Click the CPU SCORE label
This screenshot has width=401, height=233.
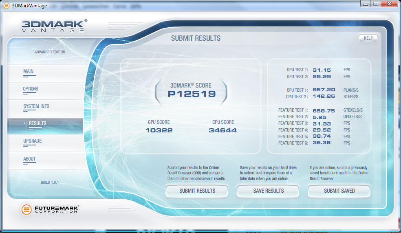tap(223, 122)
